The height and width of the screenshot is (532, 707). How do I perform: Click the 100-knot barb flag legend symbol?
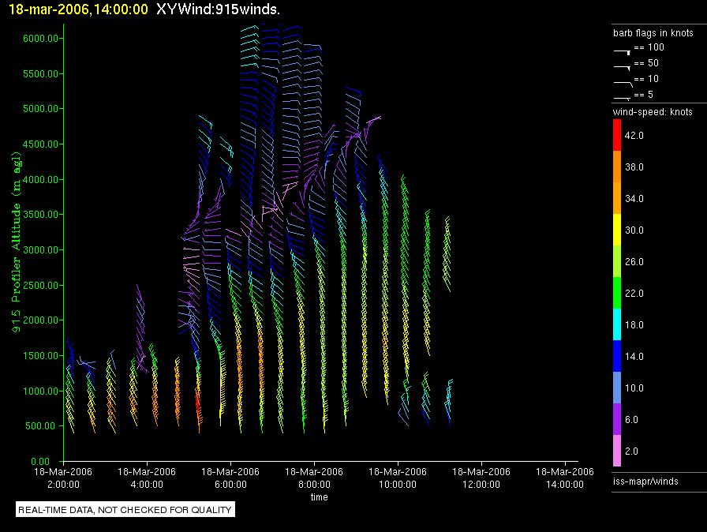tap(622, 51)
